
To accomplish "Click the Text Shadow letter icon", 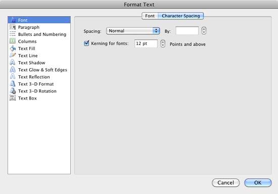I will 13,62.
